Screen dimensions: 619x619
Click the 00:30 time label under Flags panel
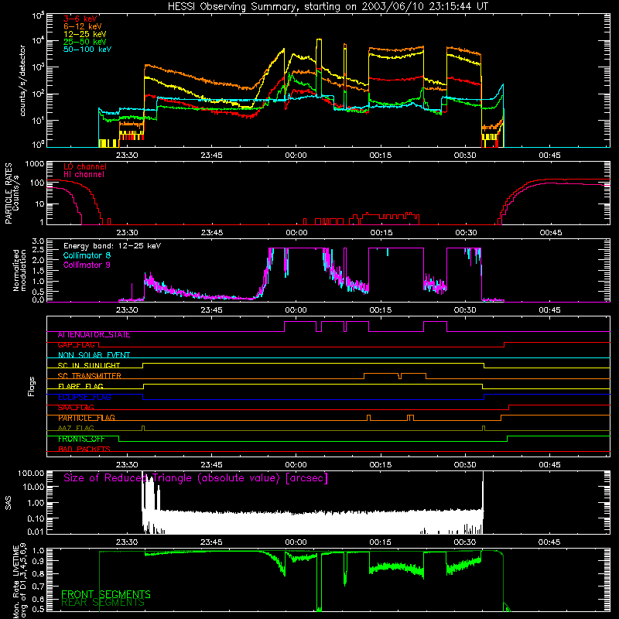point(465,465)
